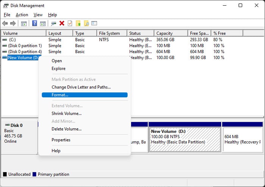Choose Help at bottom of context menu
Screen dimensions: 265x187
click(84, 151)
